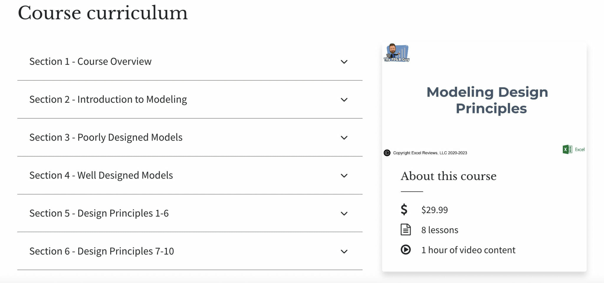Image resolution: width=604 pixels, height=283 pixels.
Task: Click the About this course heading
Action: [x=448, y=176]
